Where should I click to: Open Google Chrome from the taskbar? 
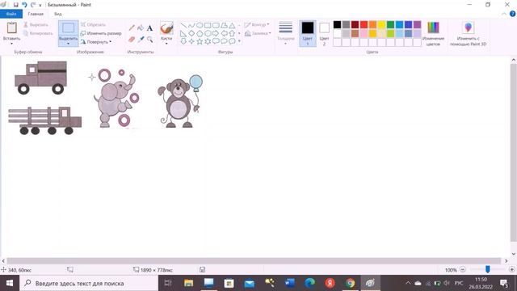pyautogui.click(x=350, y=283)
